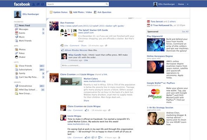Click the Write a comment field

96,65
